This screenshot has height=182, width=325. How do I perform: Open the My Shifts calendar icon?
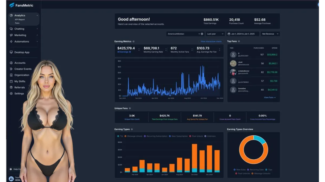(x=11, y=81)
